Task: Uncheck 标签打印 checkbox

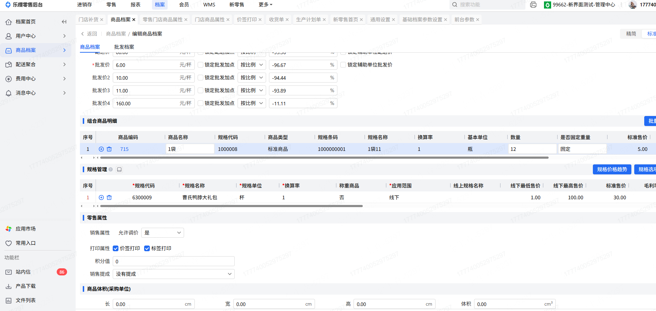Action: [x=147, y=248]
